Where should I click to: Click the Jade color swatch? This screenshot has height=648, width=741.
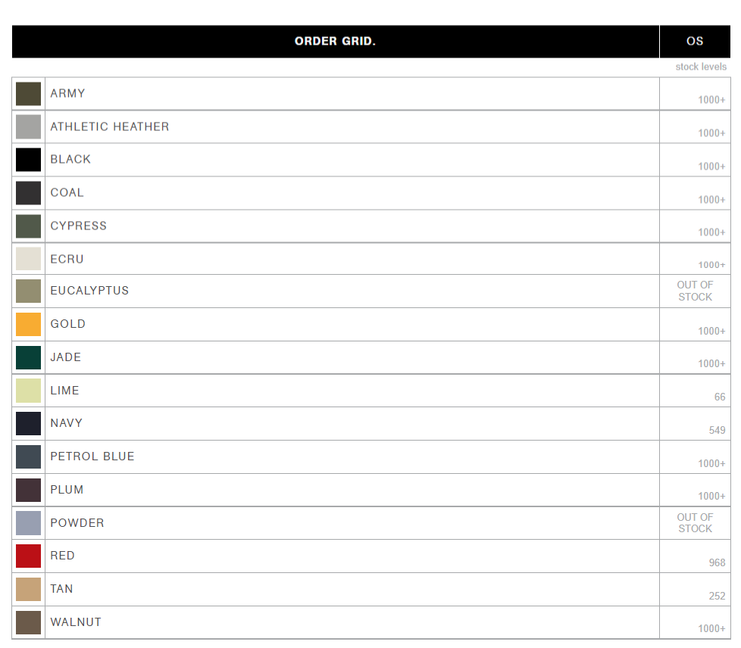tap(28, 357)
